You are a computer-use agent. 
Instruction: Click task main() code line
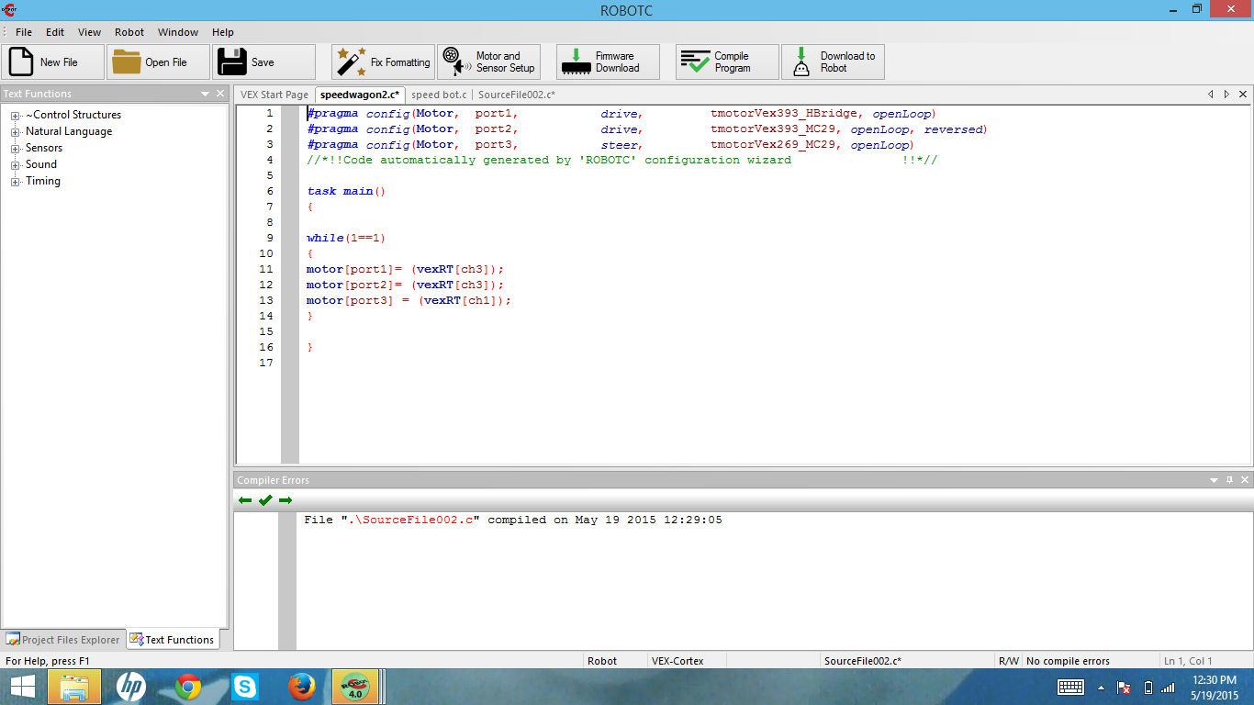(346, 191)
